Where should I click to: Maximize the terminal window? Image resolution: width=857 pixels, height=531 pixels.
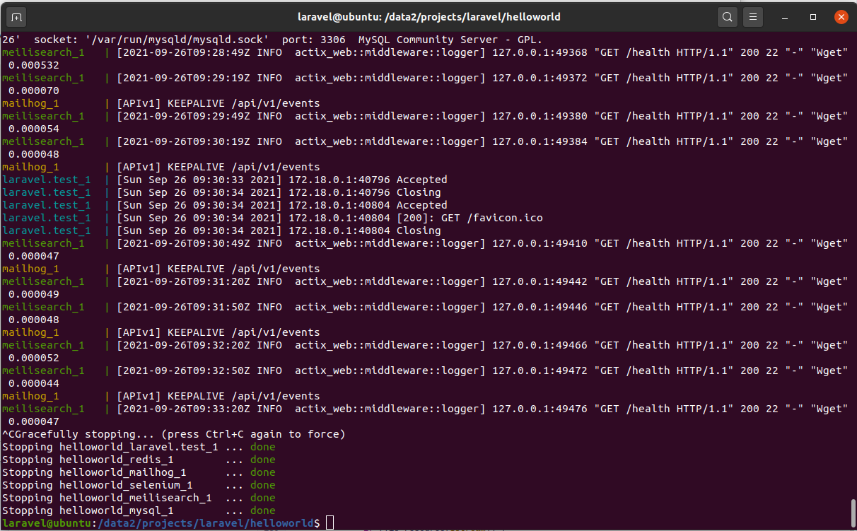(x=813, y=16)
